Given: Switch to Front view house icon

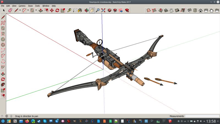Looking at the screenshot, I should coord(201,10).
